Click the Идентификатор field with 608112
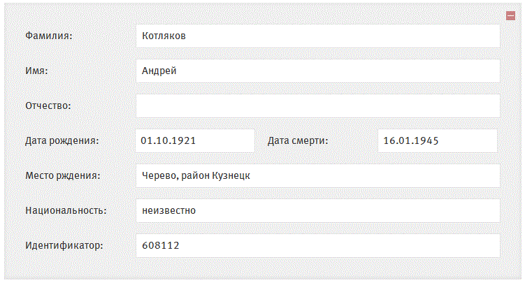The width and height of the screenshot is (525, 283). coord(318,245)
